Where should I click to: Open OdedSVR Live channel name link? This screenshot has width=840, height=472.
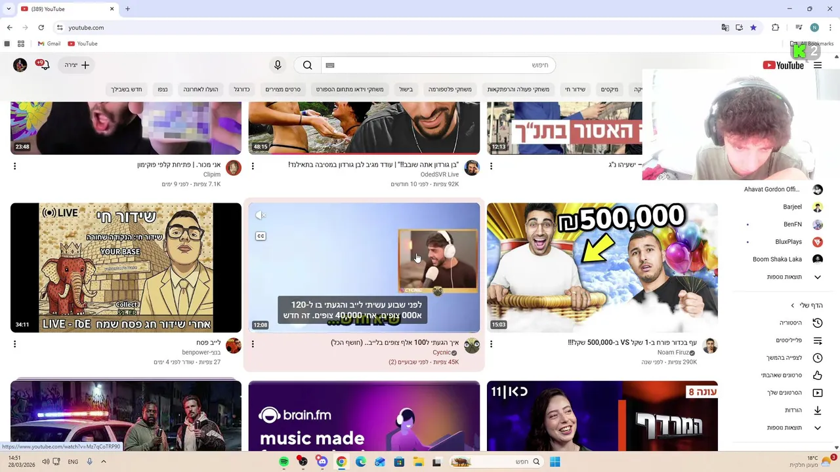[x=440, y=174]
